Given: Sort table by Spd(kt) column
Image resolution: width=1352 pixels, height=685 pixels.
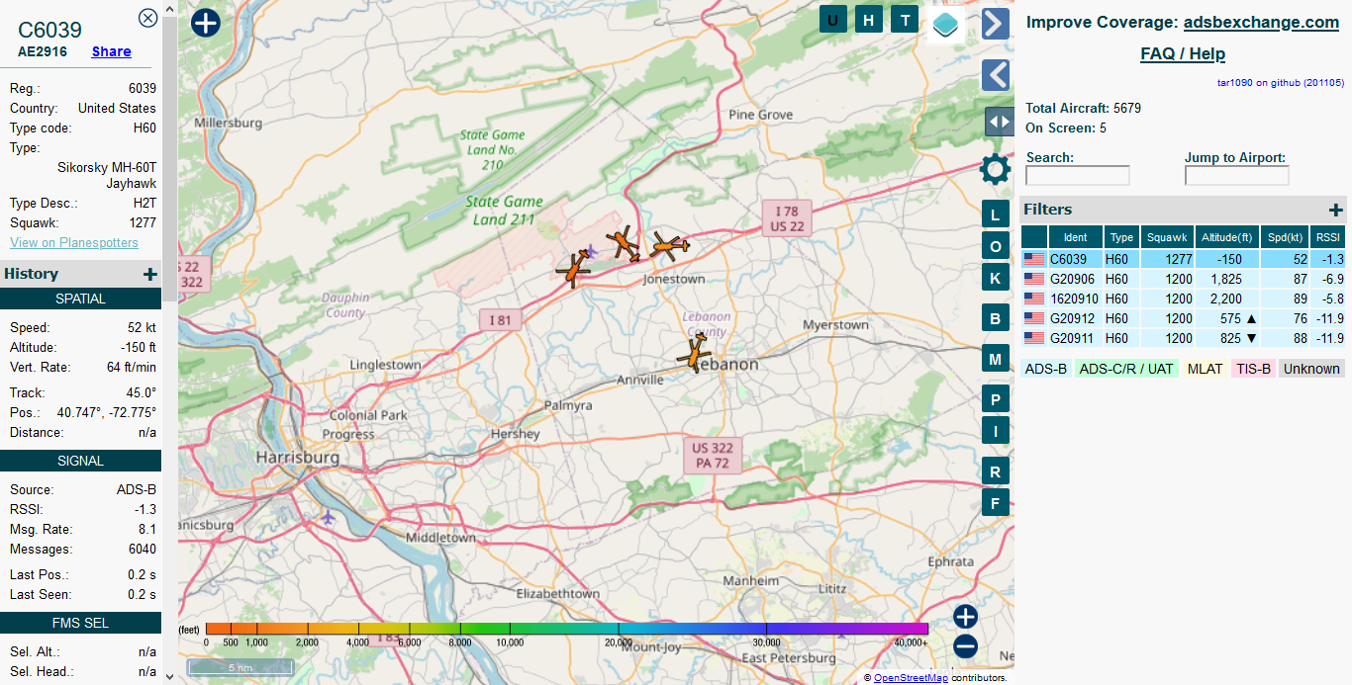Looking at the screenshot, I should [x=1285, y=237].
